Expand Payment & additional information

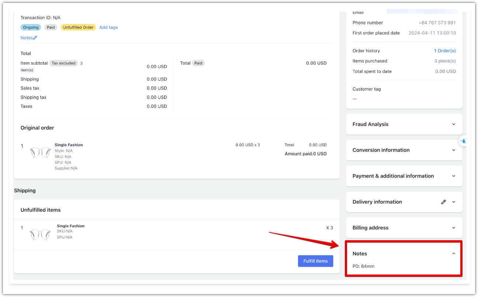(454, 176)
